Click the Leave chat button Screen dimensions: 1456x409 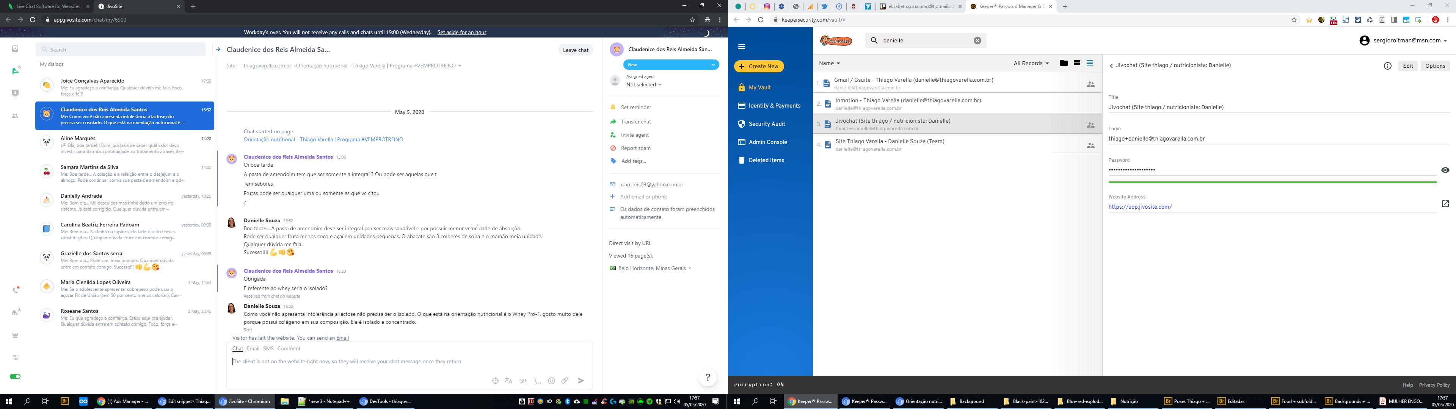pos(576,50)
